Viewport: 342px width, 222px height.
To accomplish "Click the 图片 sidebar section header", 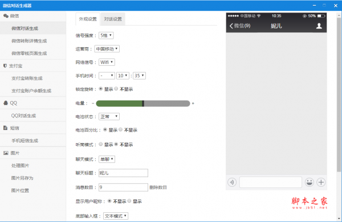I will click(x=33, y=153).
